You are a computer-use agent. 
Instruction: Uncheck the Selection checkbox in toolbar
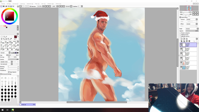pos(30,6)
